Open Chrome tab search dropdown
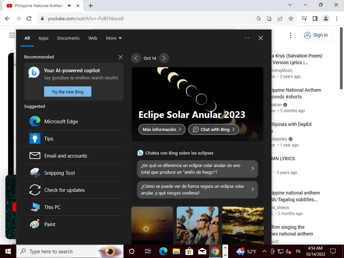This screenshot has height=258, width=344. (x=290, y=5)
